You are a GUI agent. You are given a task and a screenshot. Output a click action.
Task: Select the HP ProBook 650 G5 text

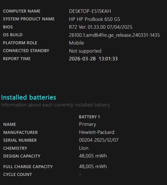click(x=94, y=19)
